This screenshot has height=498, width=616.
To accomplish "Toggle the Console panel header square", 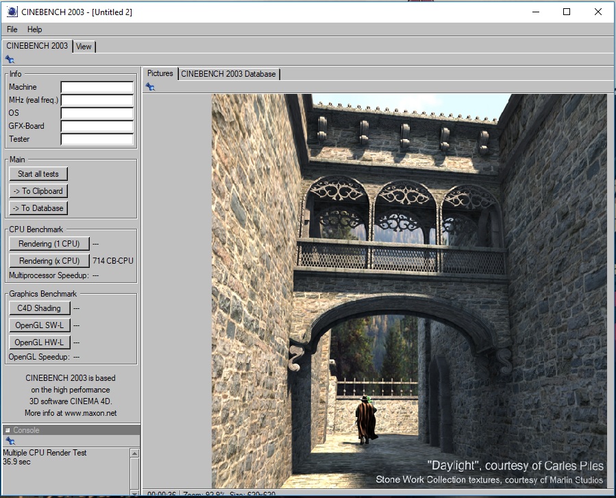I will (8, 430).
